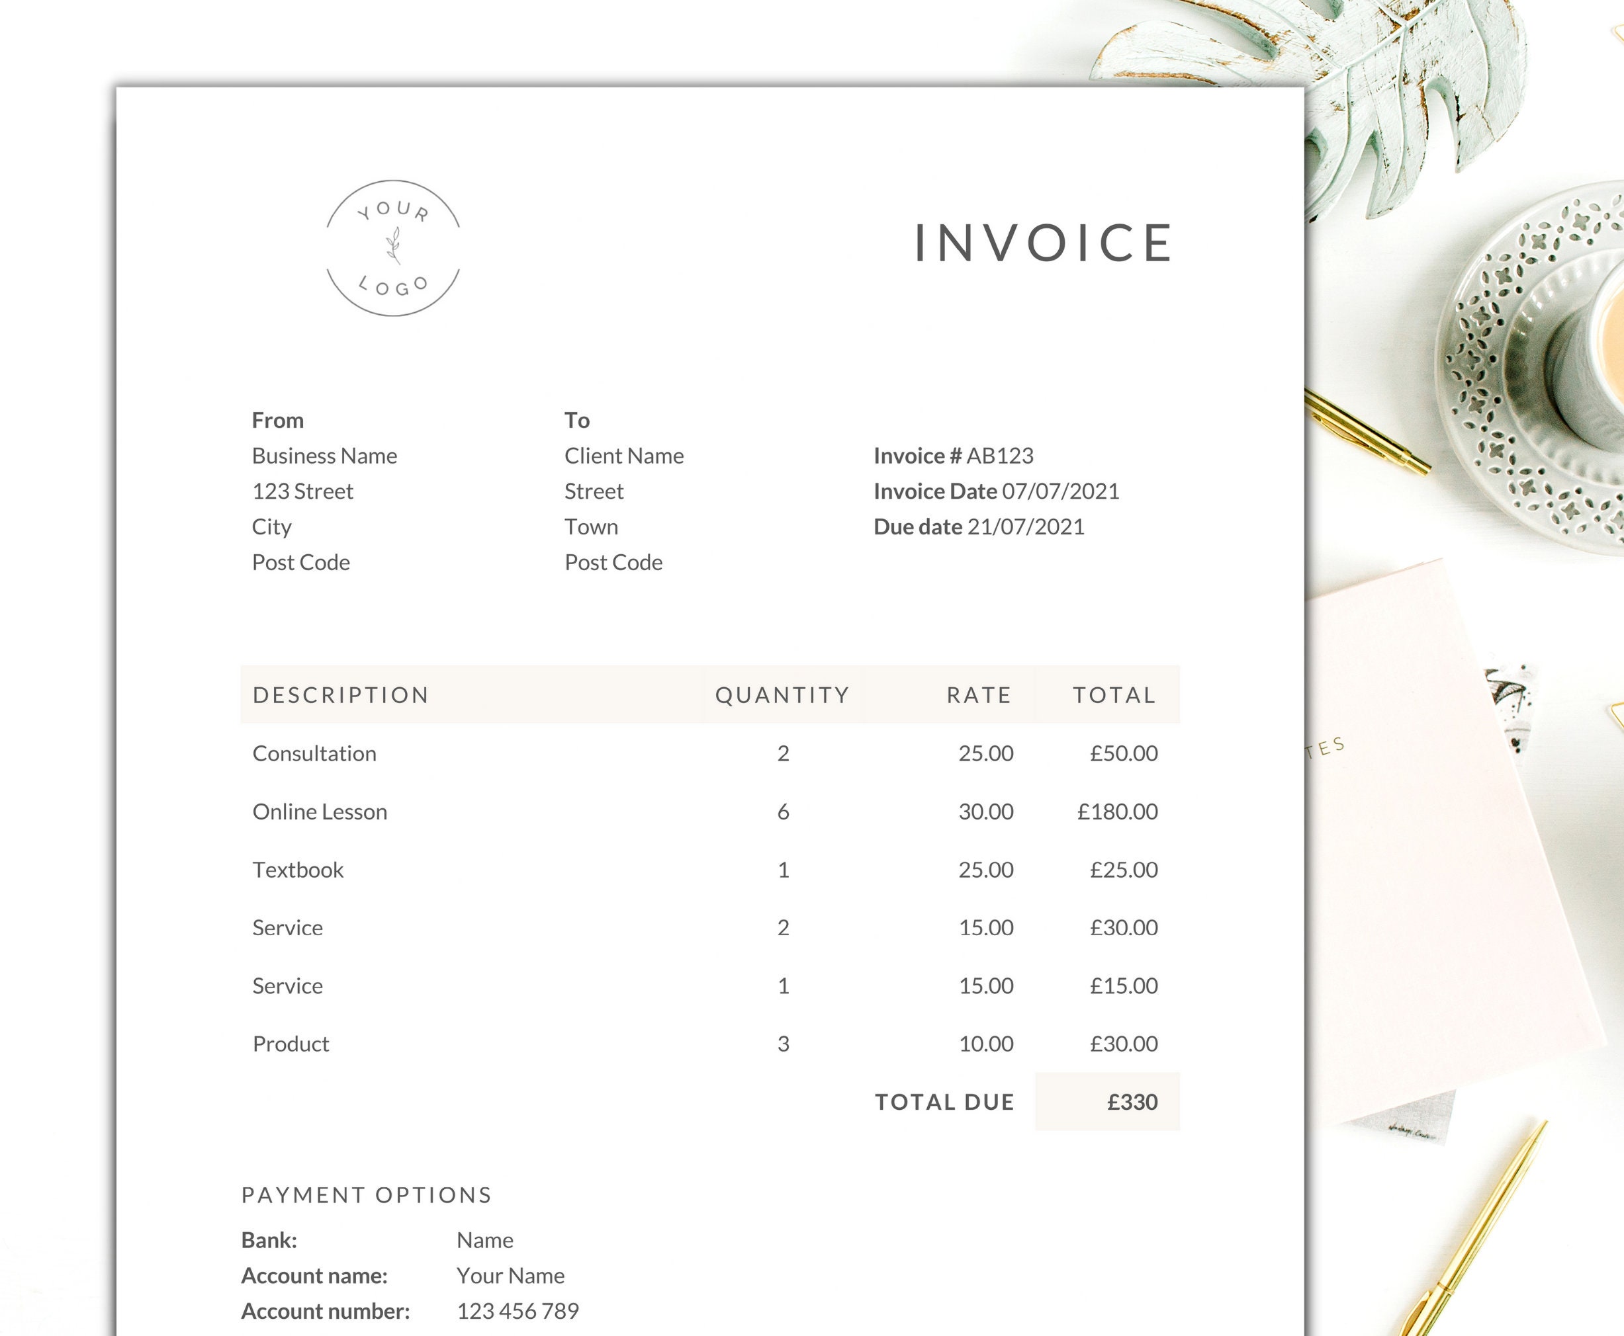This screenshot has width=1624, height=1336.
Task: Click the Account number: label
Action: click(x=326, y=1311)
